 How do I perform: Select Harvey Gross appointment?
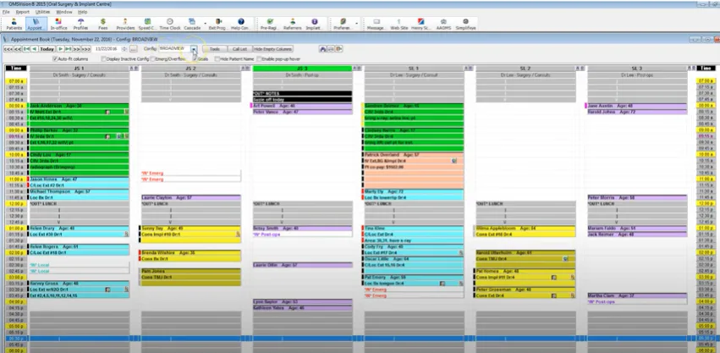click(79, 290)
